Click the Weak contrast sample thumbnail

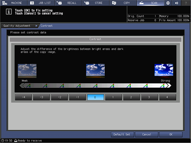coord(27,71)
